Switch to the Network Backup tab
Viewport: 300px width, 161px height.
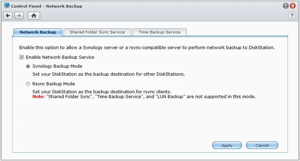pos(38,32)
